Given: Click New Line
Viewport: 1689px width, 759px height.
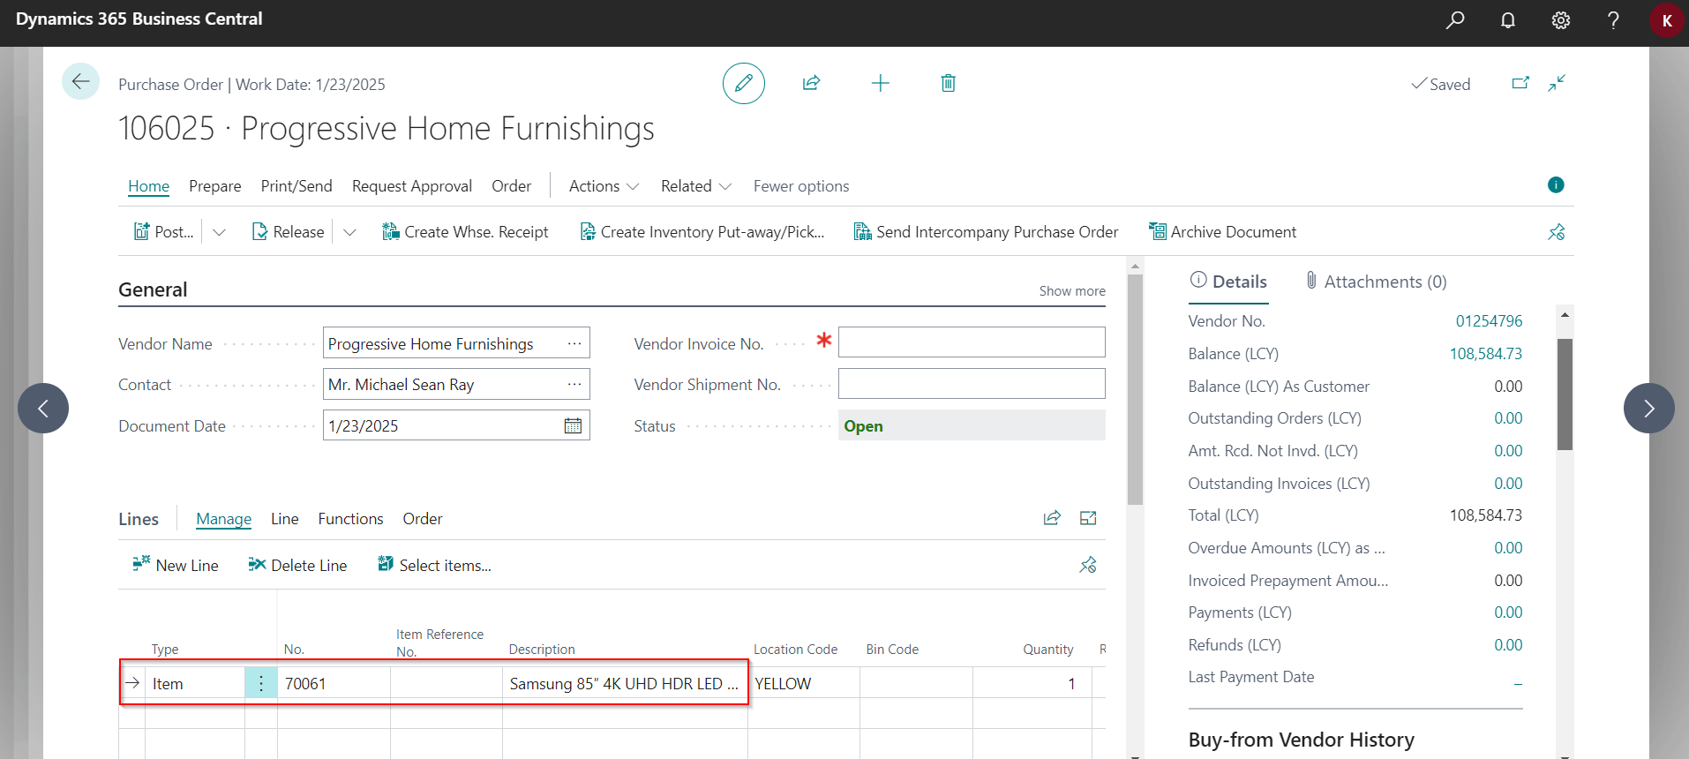Looking at the screenshot, I should [176, 565].
